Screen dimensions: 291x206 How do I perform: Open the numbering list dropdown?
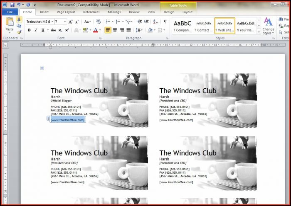click(123, 22)
